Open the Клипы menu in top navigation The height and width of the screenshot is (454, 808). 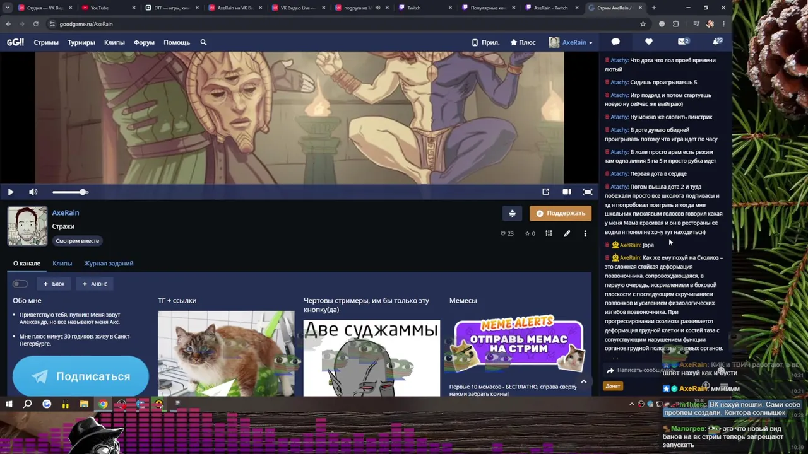click(x=114, y=42)
